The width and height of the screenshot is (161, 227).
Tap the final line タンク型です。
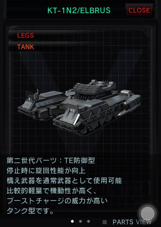[x=30, y=211]
